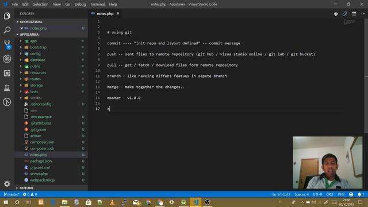Open the Search view in activity bar
The width and height of the screenshot is (368, 207).
(7, 30)
